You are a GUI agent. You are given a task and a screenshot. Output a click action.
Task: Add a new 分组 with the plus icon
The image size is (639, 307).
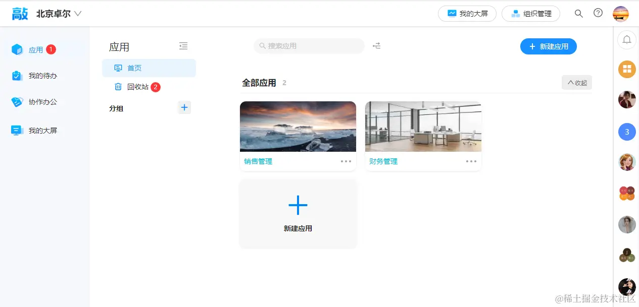184,107
